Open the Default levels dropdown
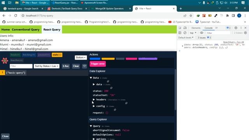 [x=186, y=38]
